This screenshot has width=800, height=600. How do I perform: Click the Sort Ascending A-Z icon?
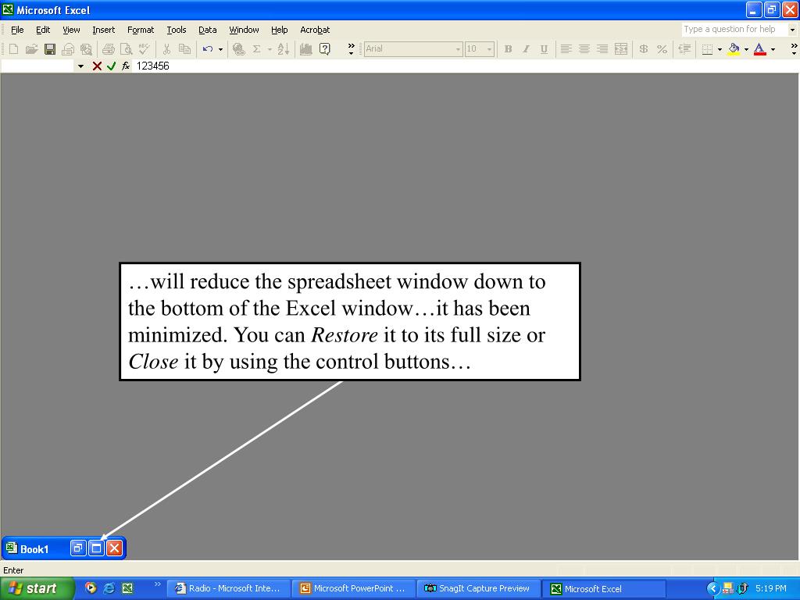pyautogui.click(x=283, y=49)
